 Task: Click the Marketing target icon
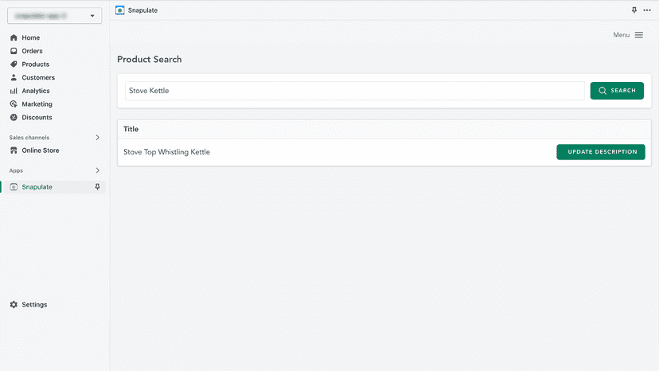tap(14, 104)
